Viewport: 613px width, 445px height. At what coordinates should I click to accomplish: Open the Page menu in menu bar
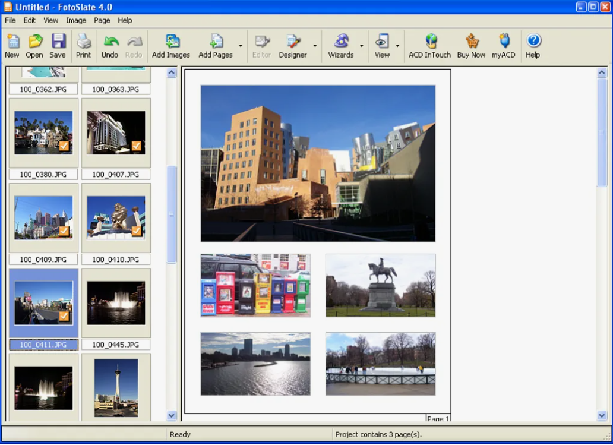click(102, 20)
